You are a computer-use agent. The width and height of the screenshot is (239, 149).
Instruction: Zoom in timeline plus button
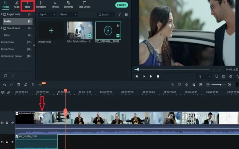229,85
